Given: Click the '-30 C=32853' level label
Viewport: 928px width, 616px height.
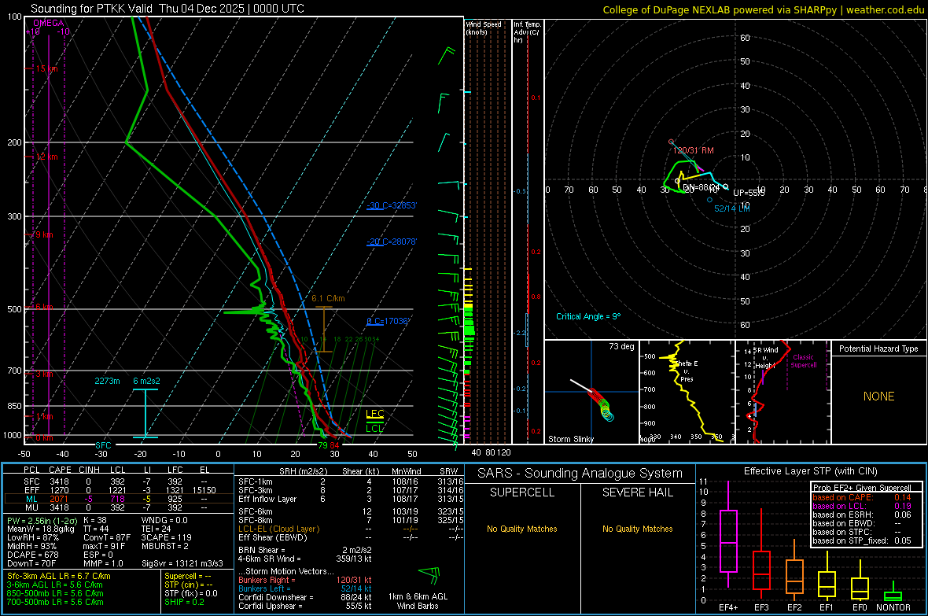Looking at the screenshot, I should pos(391,205).
